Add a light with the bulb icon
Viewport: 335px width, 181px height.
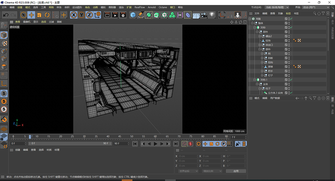point(212,15)
